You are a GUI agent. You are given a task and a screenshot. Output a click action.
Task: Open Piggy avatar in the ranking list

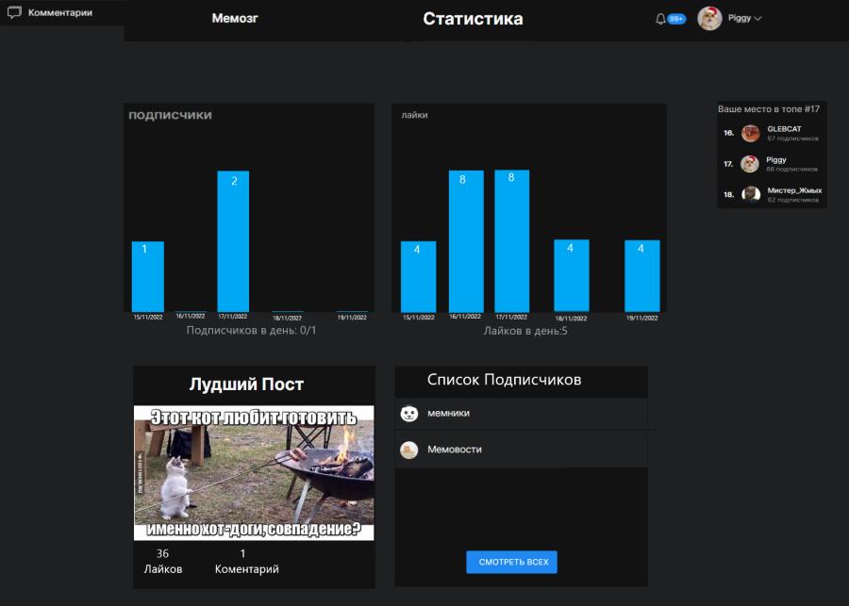pyautogui.click(x=750, y=163)
